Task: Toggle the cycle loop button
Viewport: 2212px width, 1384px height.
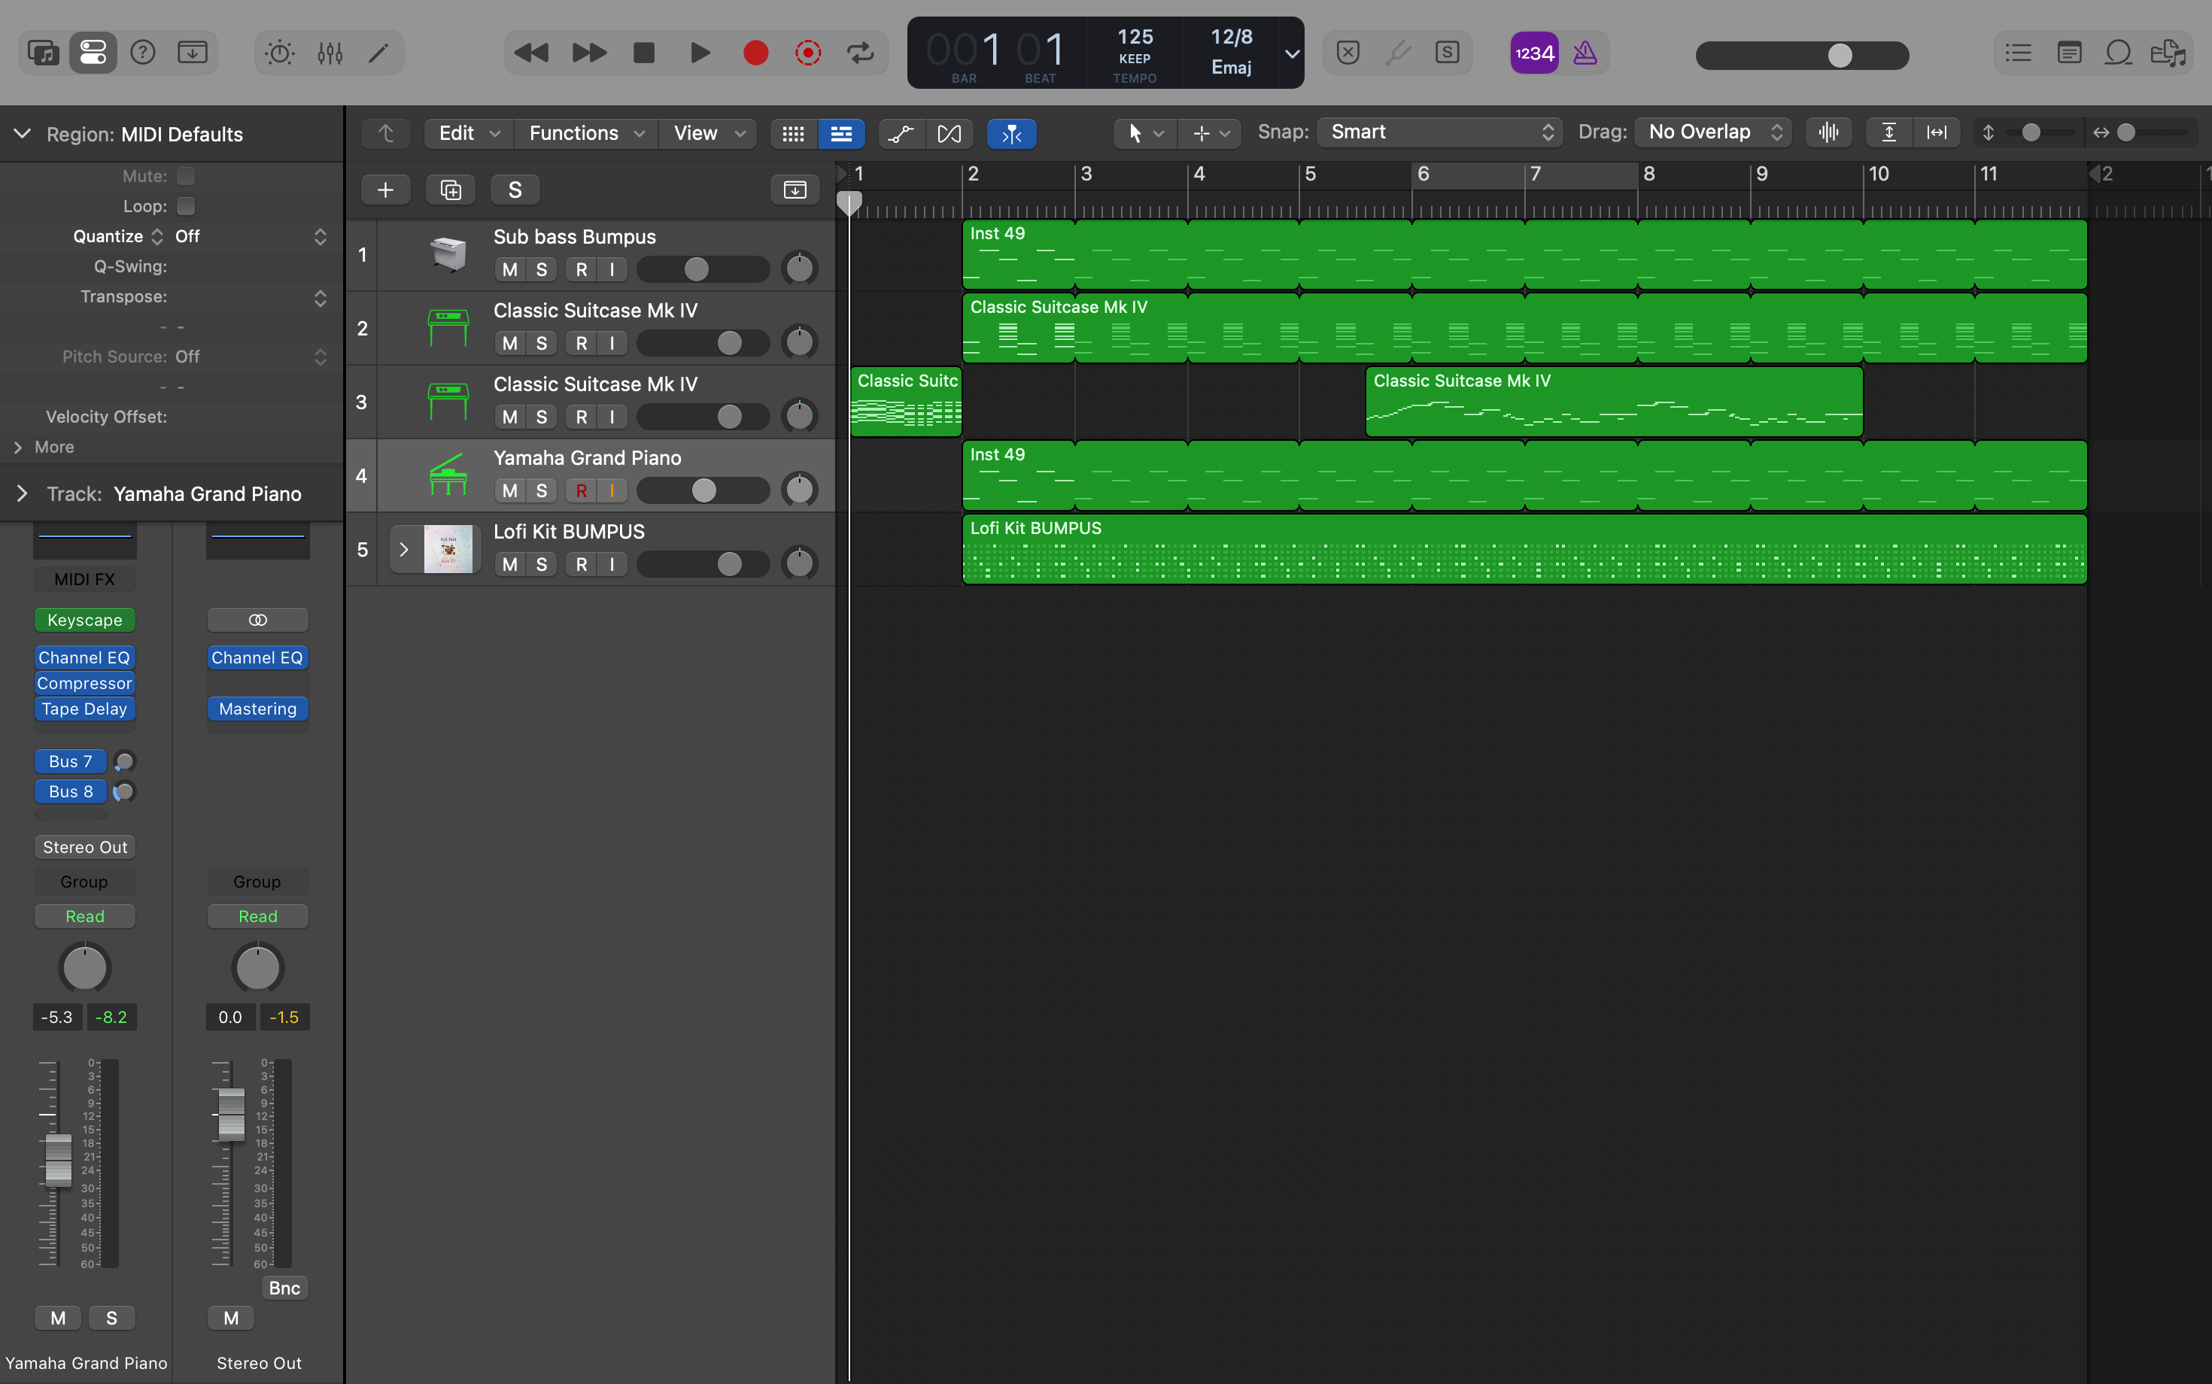Action: coord(861,53)
